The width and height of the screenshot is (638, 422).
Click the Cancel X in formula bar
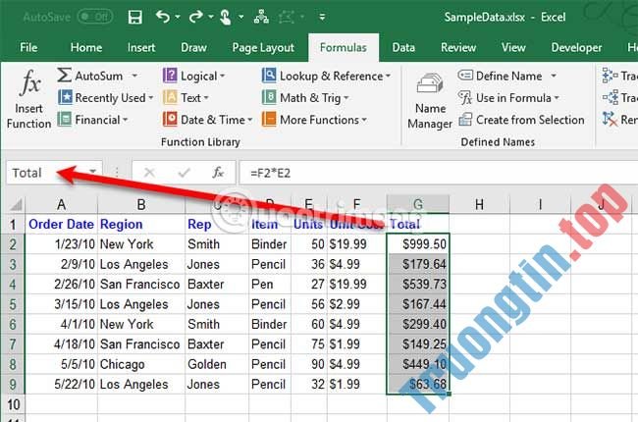pyautogui.click(x=149, y=173)
